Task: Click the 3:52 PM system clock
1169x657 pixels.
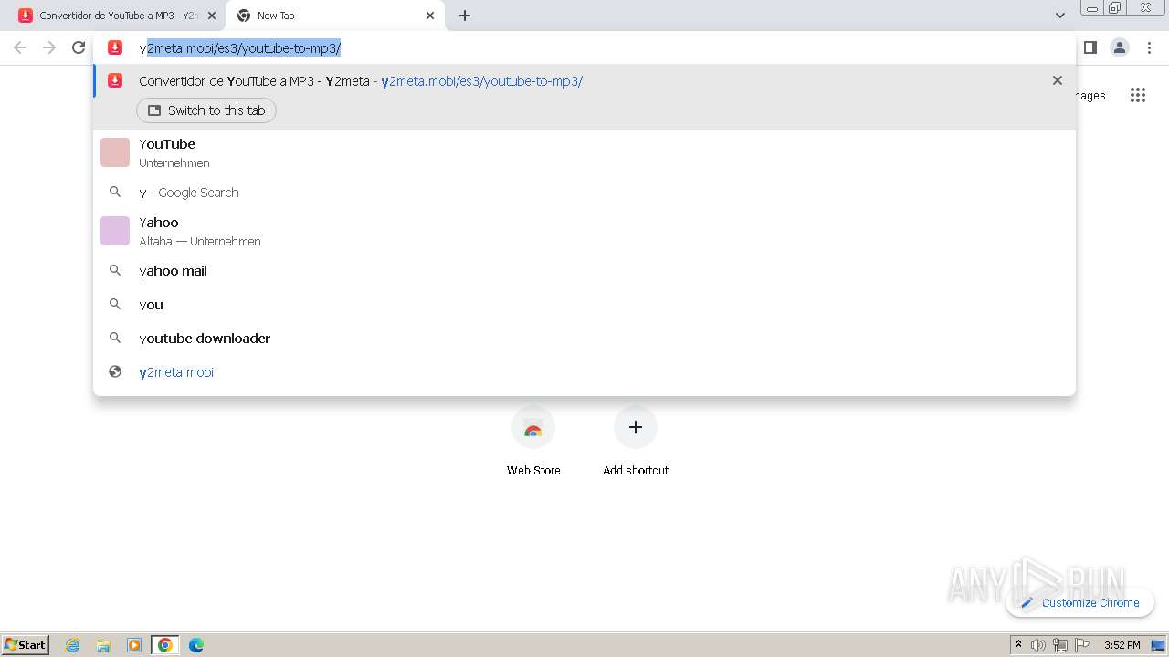Action: 1122,645
